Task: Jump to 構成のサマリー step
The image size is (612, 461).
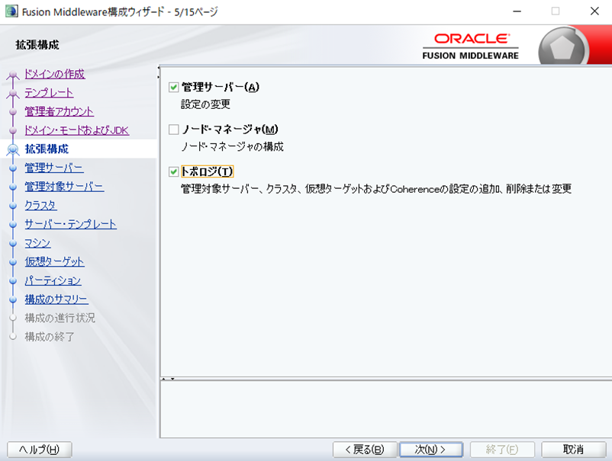Action: point(56,299)
